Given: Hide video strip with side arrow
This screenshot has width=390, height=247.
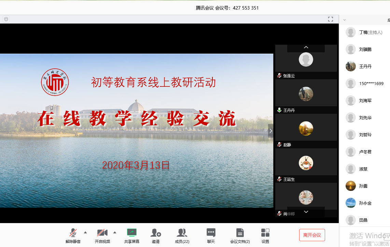Looking at the screenshot, I should pyautogui.click(x=271, y=131).
